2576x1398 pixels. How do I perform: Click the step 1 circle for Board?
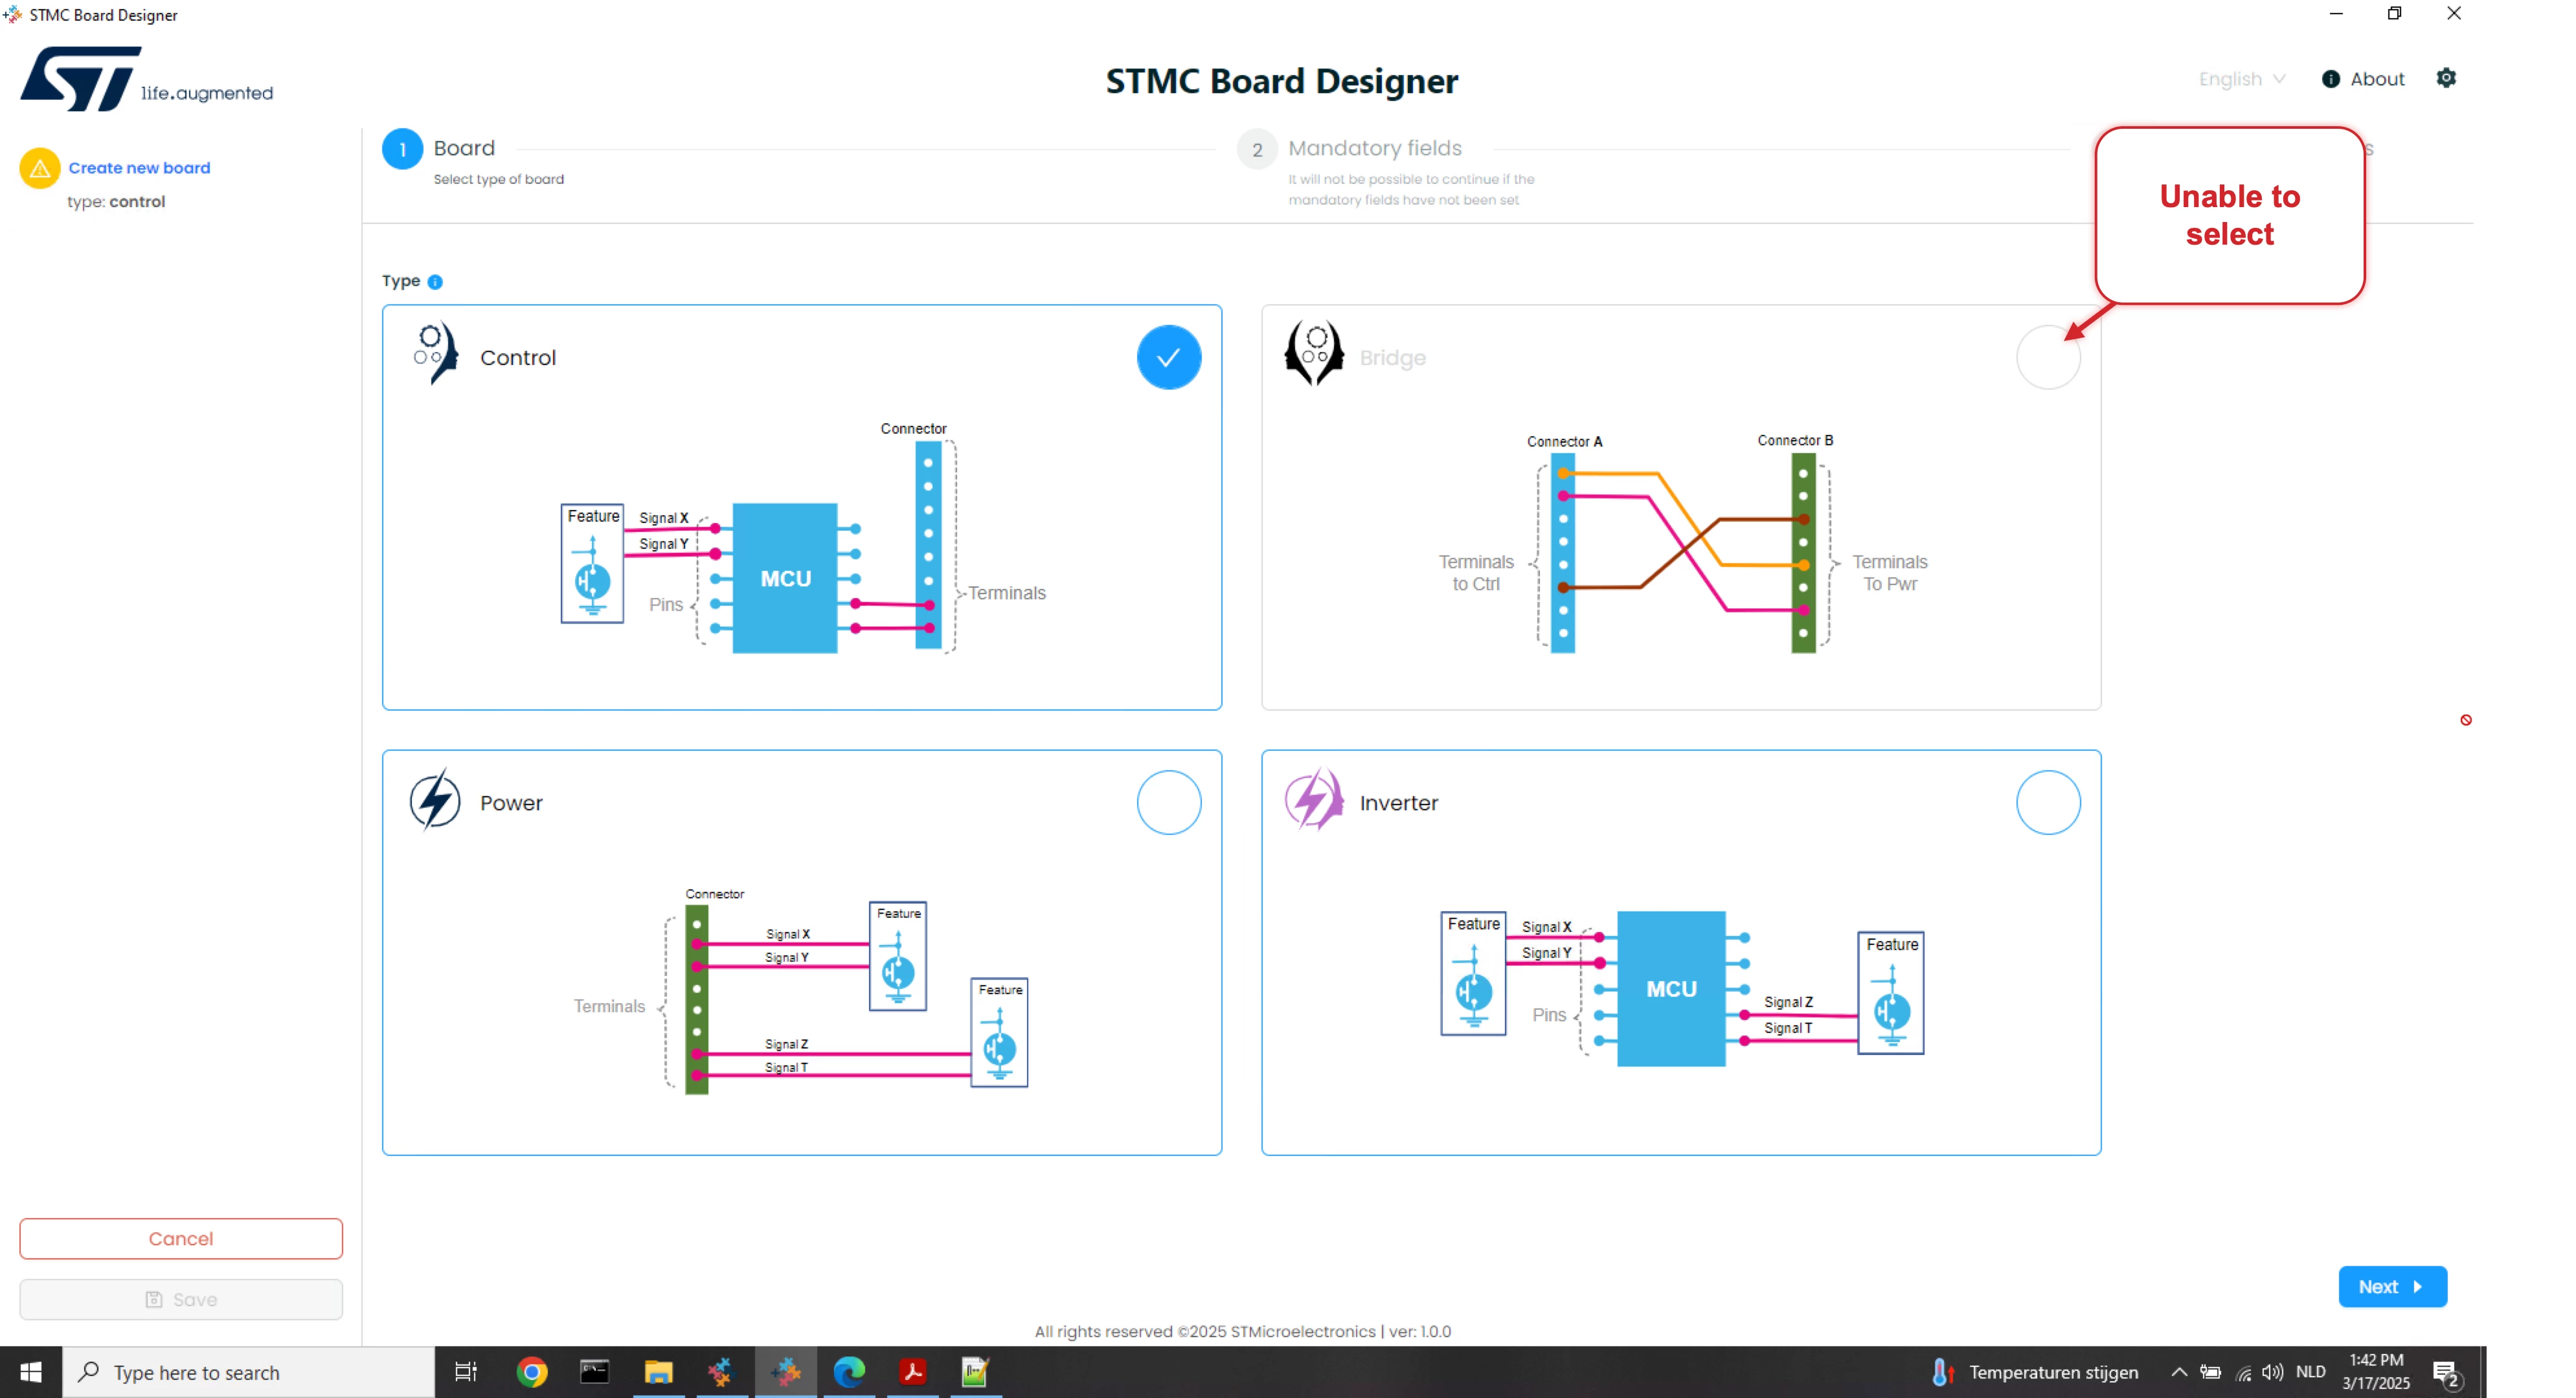point(403,149)
